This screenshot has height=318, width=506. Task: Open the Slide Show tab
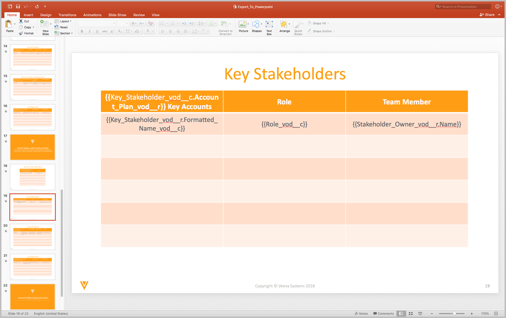click(x=117, y=15)
